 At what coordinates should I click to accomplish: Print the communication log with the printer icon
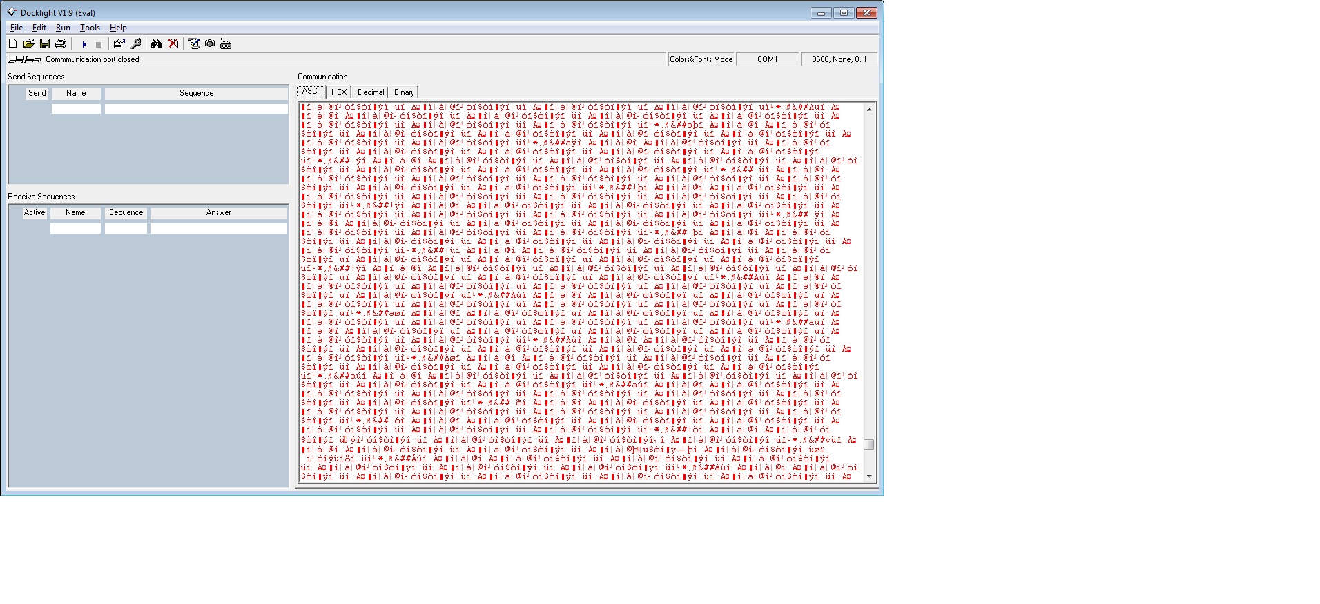61,43
